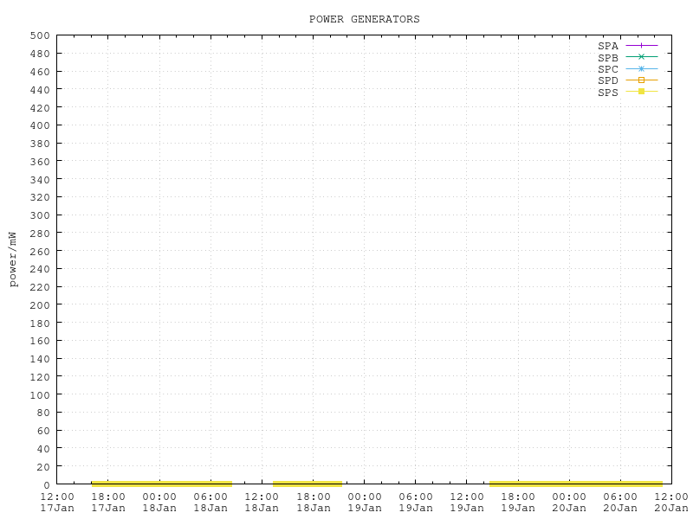The width and height of the screenshot is (693, 519).
Task: Click the SPD legend hollow square marker
Action: point(641,80)
